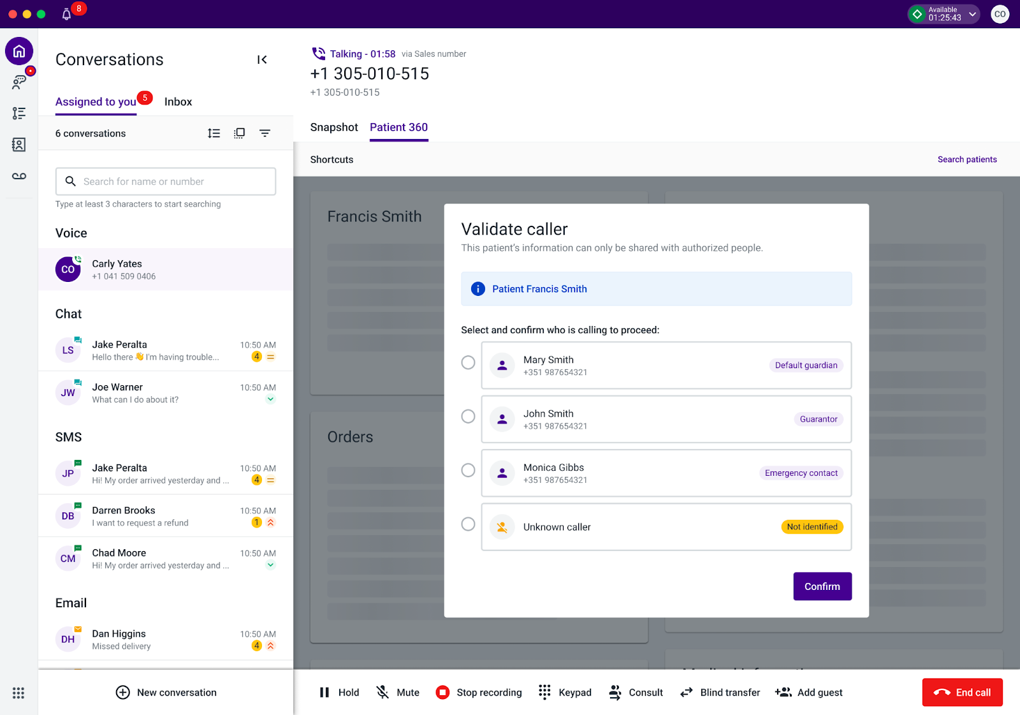Open Jake Peralta chat conversation
This screenshot has height=715, width=1020.
166,350
